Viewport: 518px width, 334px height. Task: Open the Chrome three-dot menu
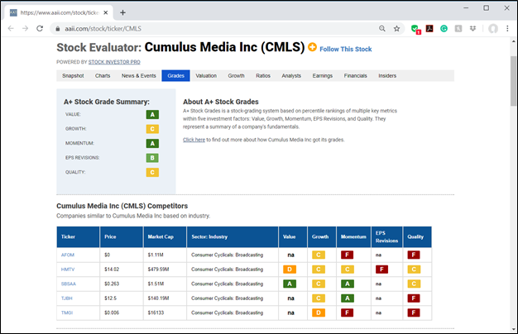pyautogui.click(x=507, y=28)
